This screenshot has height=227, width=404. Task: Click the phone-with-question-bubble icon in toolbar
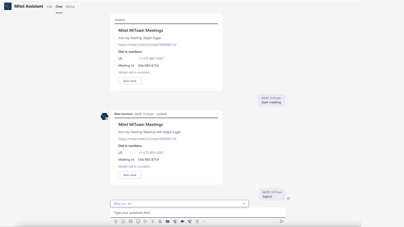click(x=175, y=221)
